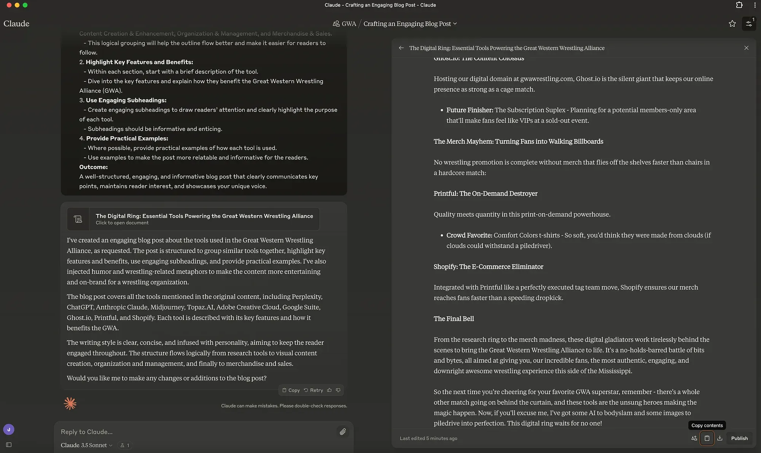
Task: Click the document scroll icon on artifact card
Action: pyautogui.click(x=78, y=219)
